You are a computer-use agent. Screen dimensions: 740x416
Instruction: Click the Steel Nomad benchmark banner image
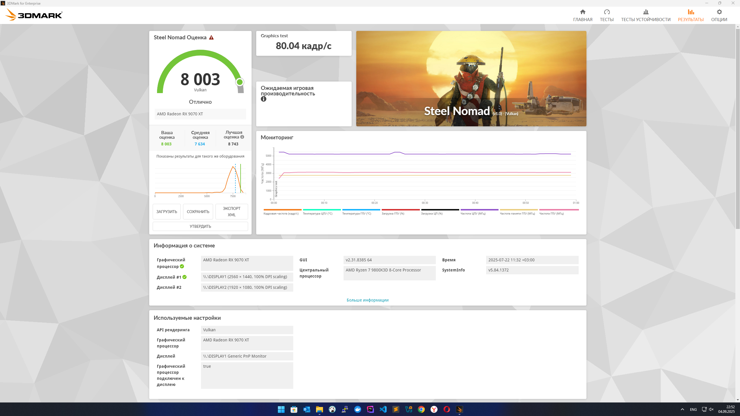(x=471, y=78)
